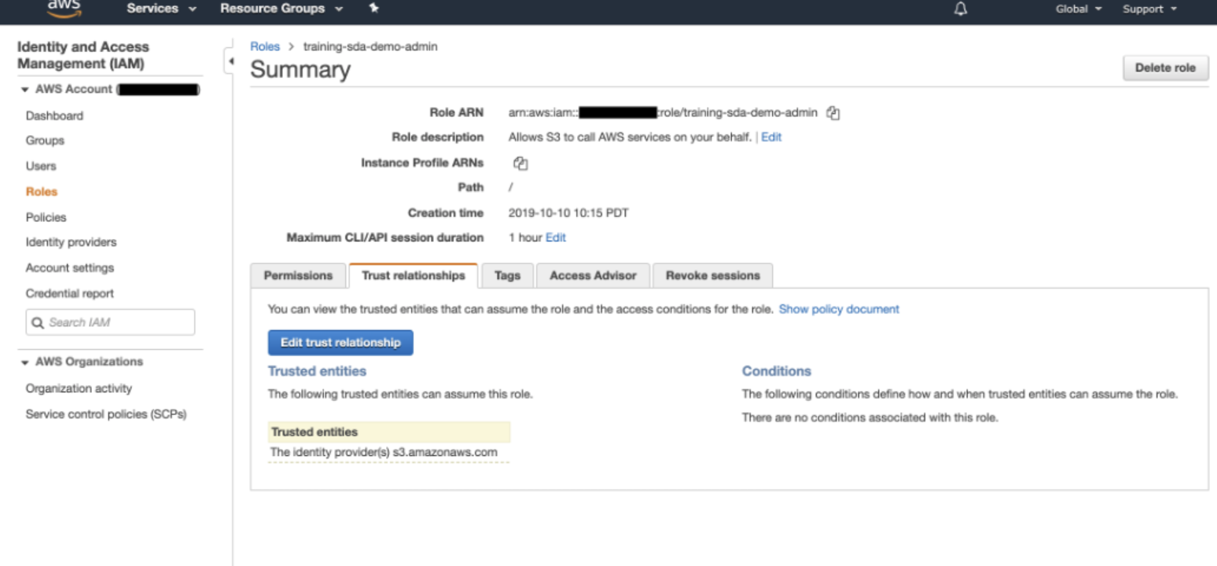
Task: Open the notifications bell
Action: click(960, 9)
